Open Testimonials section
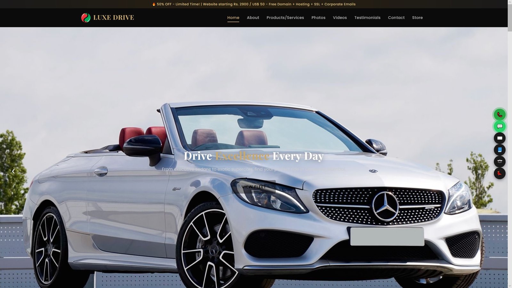This screenshot has height=288, width=512. [x=367, y=18]
